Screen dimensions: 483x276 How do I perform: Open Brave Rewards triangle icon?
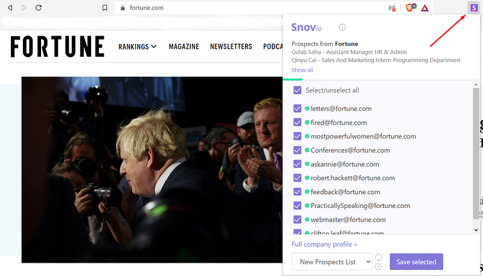[x=425, y=8]
